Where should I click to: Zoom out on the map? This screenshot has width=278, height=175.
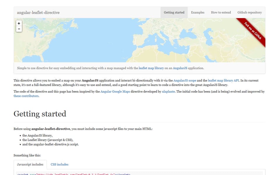click(19, 29)
